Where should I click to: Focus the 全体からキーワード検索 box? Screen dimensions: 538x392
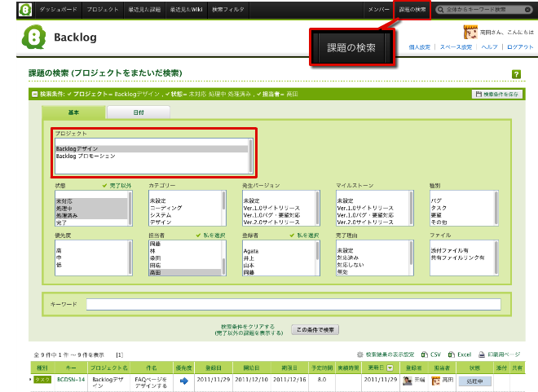click(484, 10)
